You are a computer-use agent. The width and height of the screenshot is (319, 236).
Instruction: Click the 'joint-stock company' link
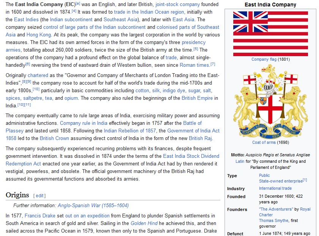(177, 5)
